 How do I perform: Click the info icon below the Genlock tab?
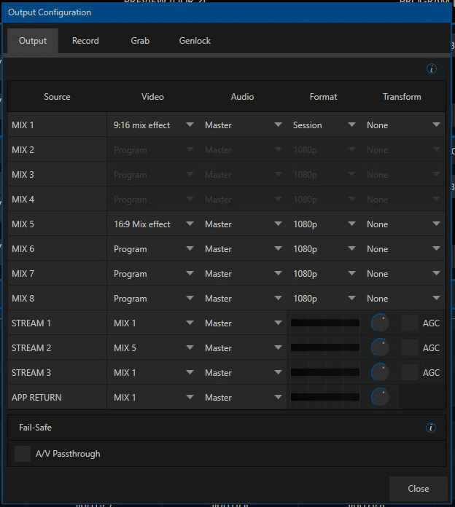tap(431, 69)
